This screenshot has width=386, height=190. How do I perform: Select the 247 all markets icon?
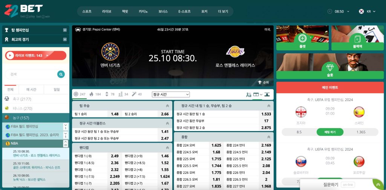click(76, 94)
